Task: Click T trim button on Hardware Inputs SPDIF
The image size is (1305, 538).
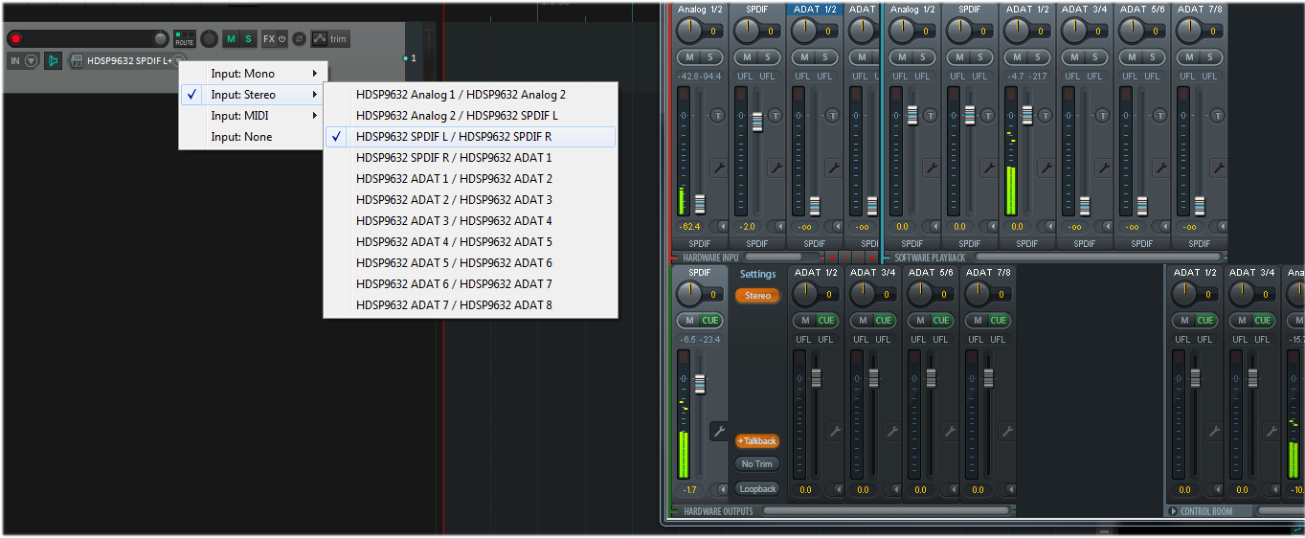Action: [776, 115]
